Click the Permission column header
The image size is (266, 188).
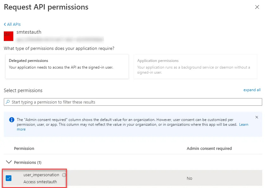pos(24,148)
